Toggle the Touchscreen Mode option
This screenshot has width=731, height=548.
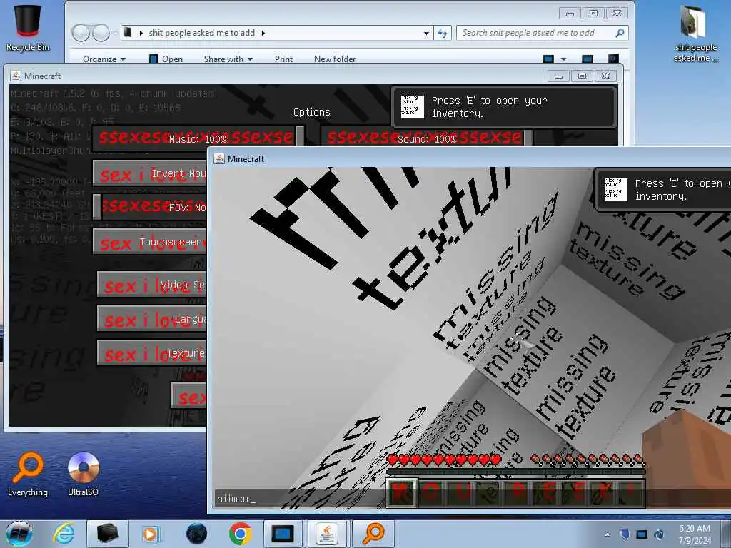150,242
